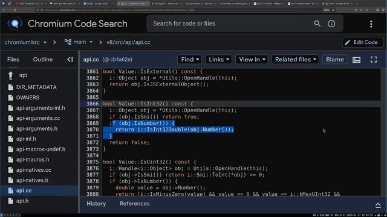Click line number 3861
This screenshot has width=387, height=217.
pyautogui.click(x=93, y=72)
